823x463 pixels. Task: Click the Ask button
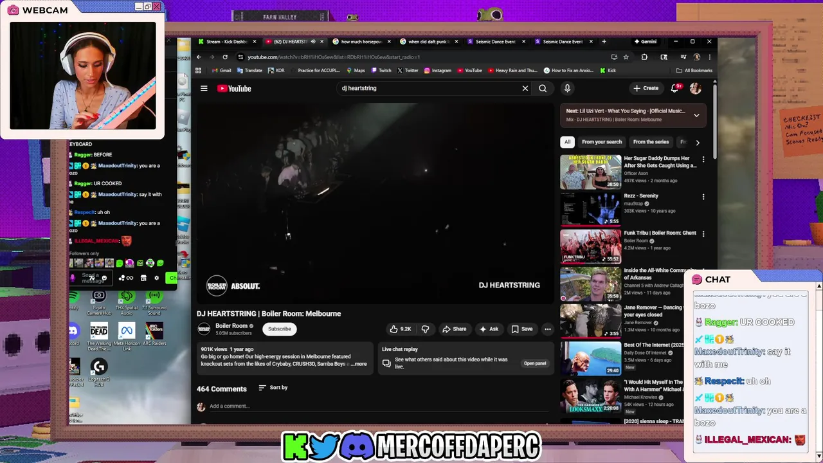[x=489, y=329]
